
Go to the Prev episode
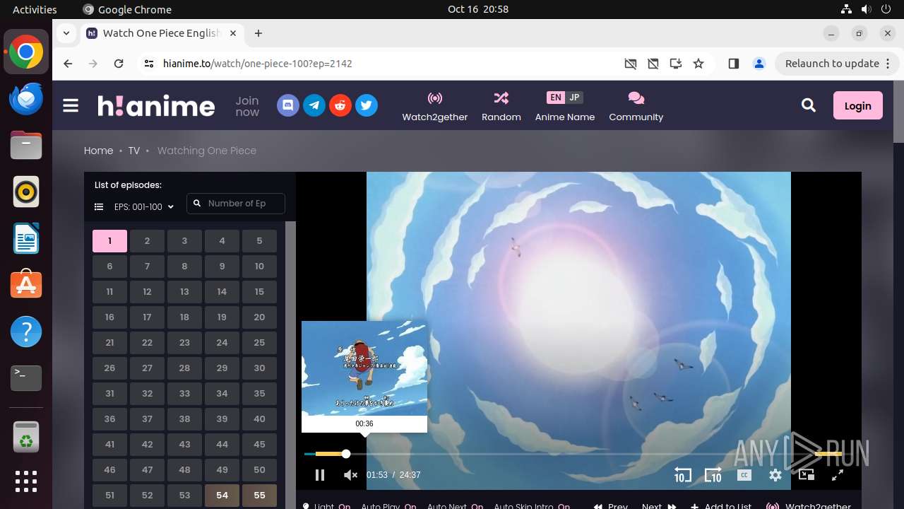(611, 505)
